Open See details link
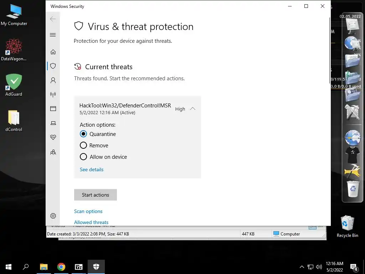This screenshot has height=274, width=365. point(92,169)
